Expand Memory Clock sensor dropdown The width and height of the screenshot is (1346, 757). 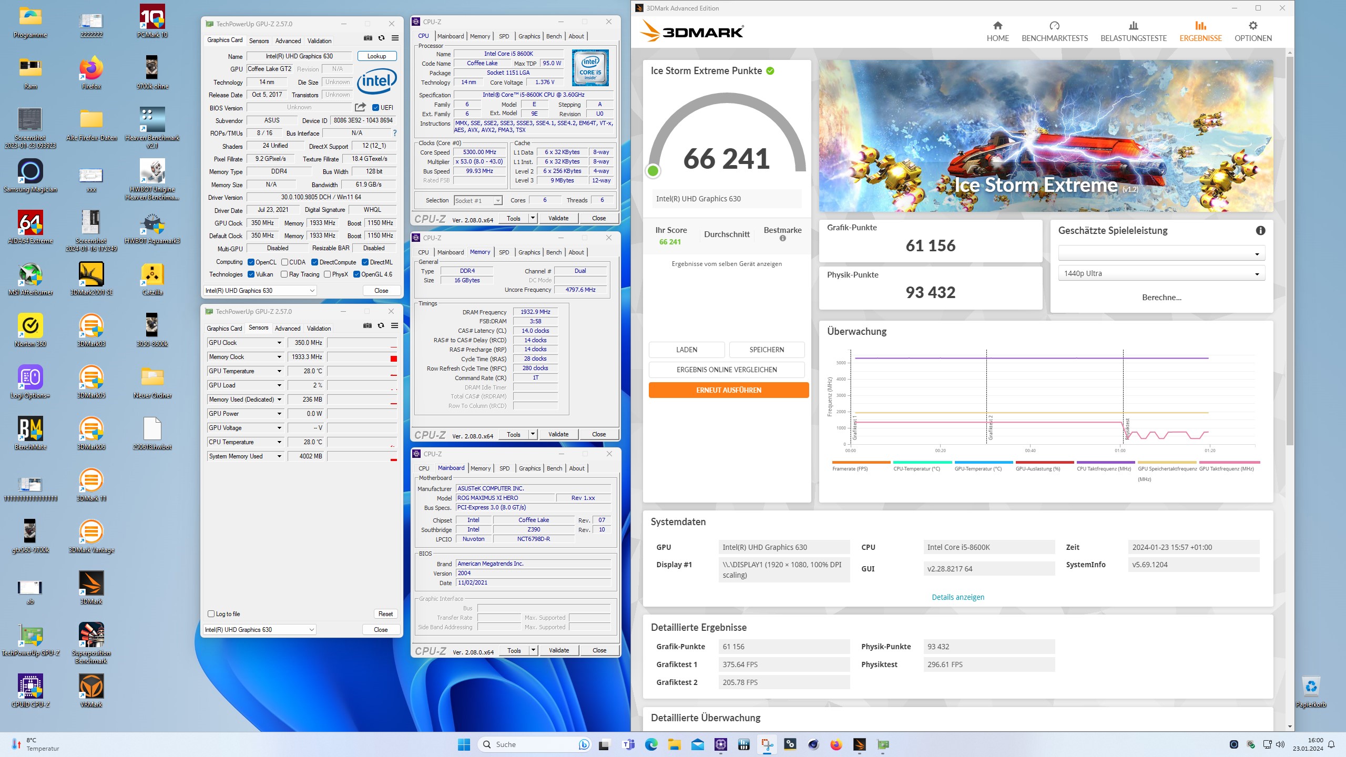click(279, 356)
